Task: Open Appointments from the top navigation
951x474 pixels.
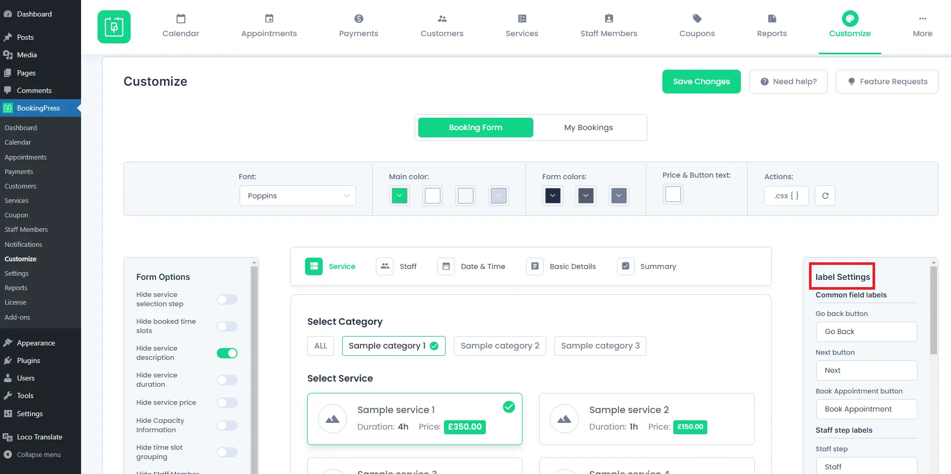Action: 269,26
